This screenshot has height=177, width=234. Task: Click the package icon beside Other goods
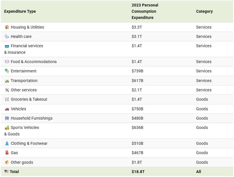point(7,162)
